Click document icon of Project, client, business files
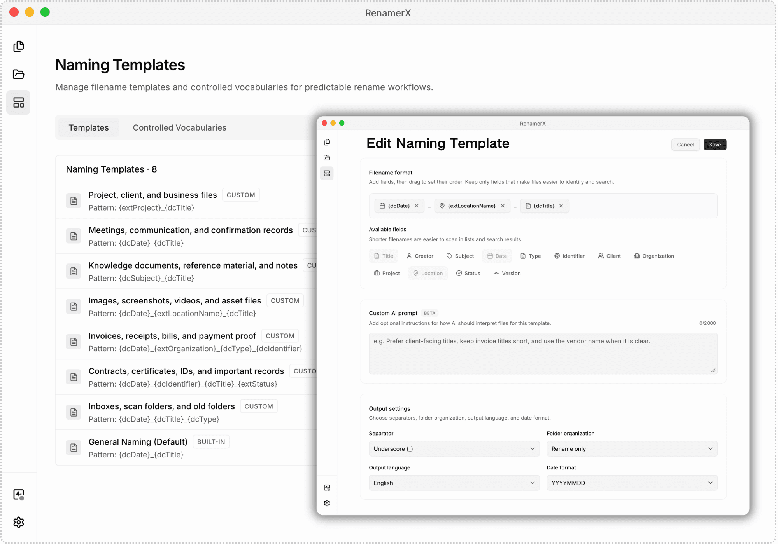 [74, 201]
